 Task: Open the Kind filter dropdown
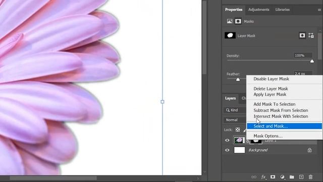pyautogui.click(x=235, y=110)
